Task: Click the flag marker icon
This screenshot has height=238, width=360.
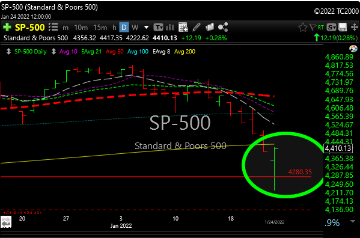Action: (313, 27)
